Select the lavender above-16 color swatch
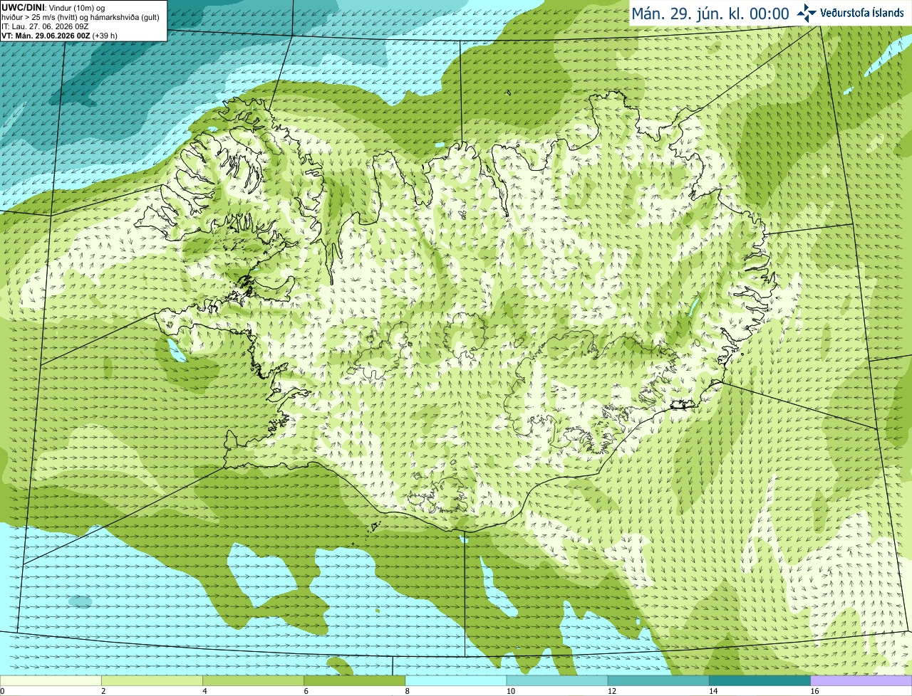This screenshot has height=696, width=912. [x=861, y=680]
